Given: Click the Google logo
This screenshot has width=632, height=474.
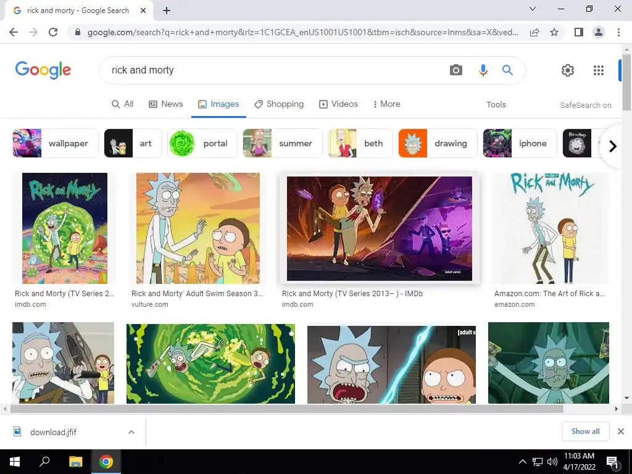Looking at the screenshot, I should [43, 70].
